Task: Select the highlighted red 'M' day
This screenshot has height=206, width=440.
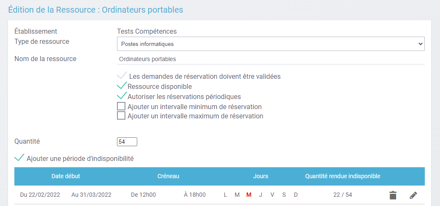Action: (x=249, y=195)
